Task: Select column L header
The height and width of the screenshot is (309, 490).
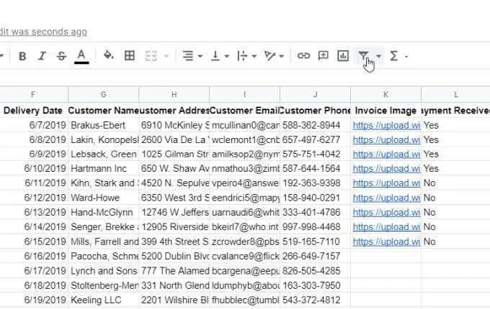Action: [x=455, y=95]
